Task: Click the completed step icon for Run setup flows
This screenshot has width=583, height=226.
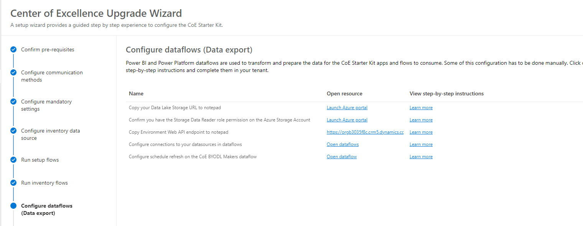Action: tap(13, 160)
